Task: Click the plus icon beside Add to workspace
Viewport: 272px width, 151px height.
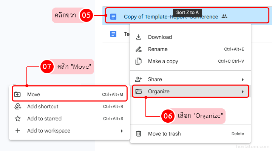Action: pos(17,131)
